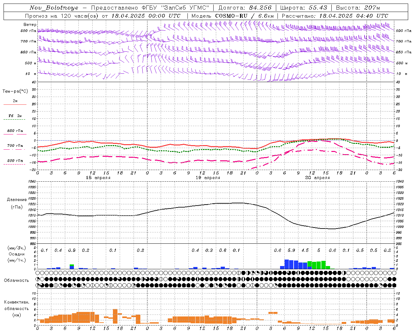Click the (мм/3ч.) precipitation unit label
This screenshot has width=413, height=331.
[x=17, y=248]
